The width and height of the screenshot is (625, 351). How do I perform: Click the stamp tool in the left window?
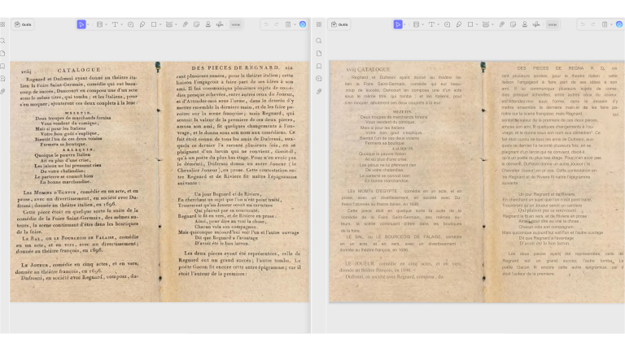pos(208,24)
